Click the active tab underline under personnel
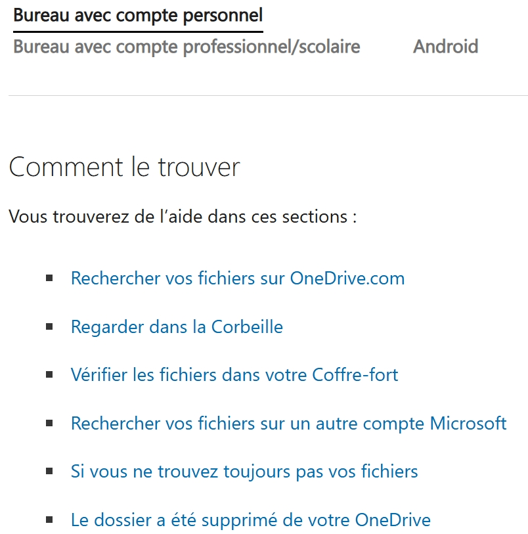Screen dimensions: 528x534 pyautogui.click(x=138, y=32)
